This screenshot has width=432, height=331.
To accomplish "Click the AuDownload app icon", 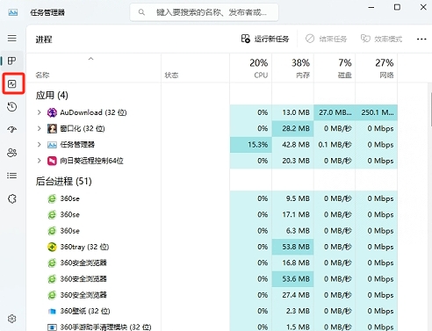I will (x=52, y=112).
